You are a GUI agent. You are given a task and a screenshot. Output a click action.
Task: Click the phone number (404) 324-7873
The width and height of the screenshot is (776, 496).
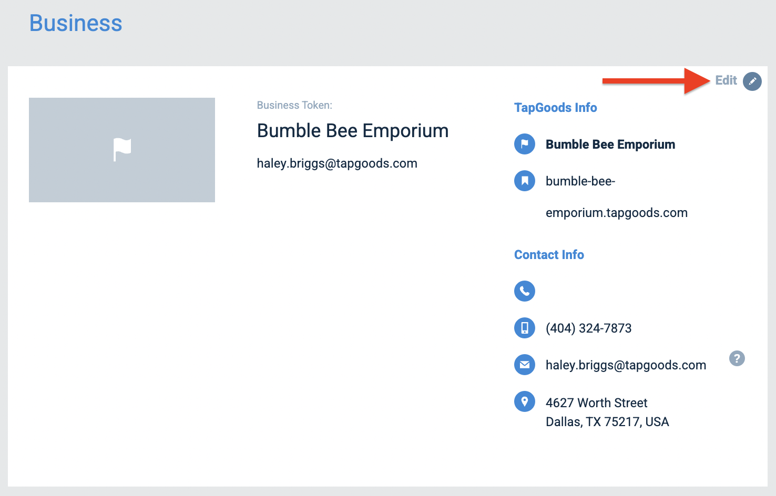(589, 328)
